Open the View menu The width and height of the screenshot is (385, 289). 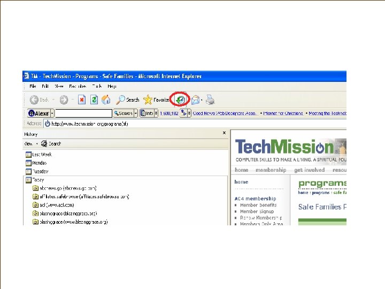tap(59, 86)
